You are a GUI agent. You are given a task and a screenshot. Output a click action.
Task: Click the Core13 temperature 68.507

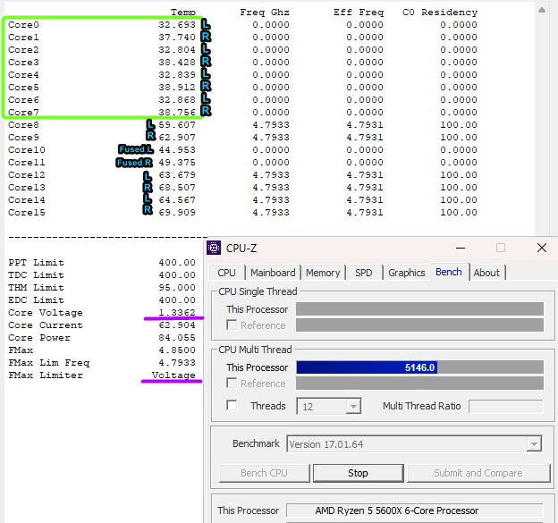177,188
